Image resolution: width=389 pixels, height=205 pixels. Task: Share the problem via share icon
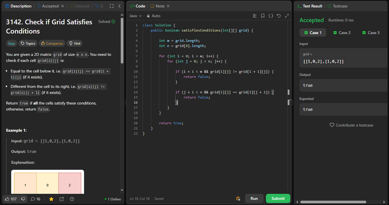tap(62, 199)
